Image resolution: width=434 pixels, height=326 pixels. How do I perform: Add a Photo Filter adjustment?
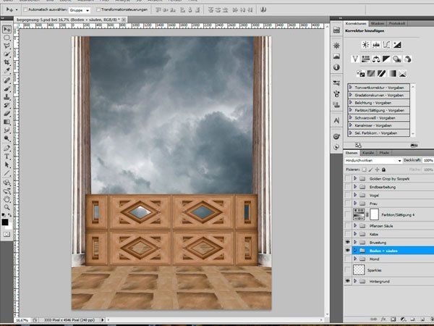click(397, 59)
